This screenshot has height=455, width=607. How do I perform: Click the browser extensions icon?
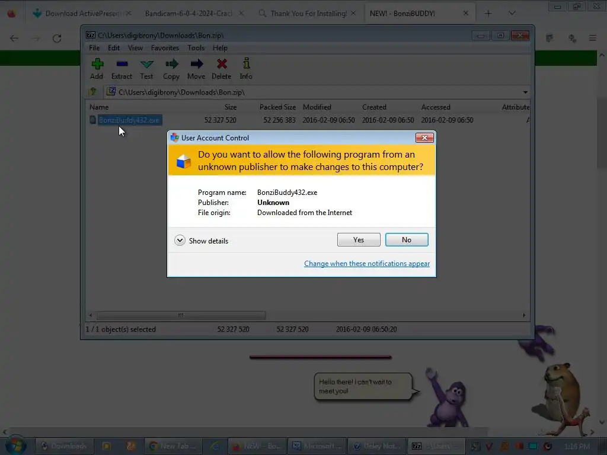point(572,38)
